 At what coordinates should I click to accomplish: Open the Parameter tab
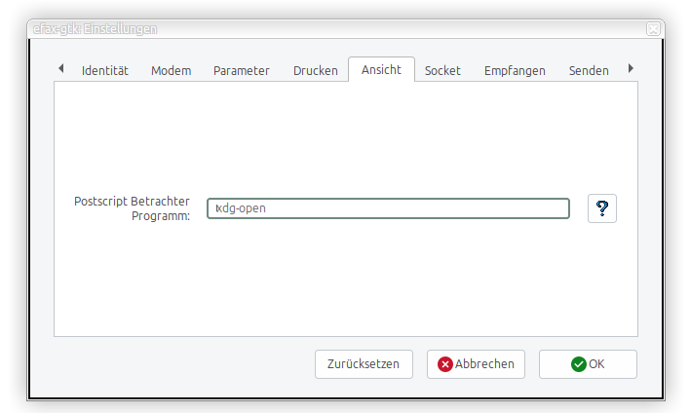[x=241, y=70]
